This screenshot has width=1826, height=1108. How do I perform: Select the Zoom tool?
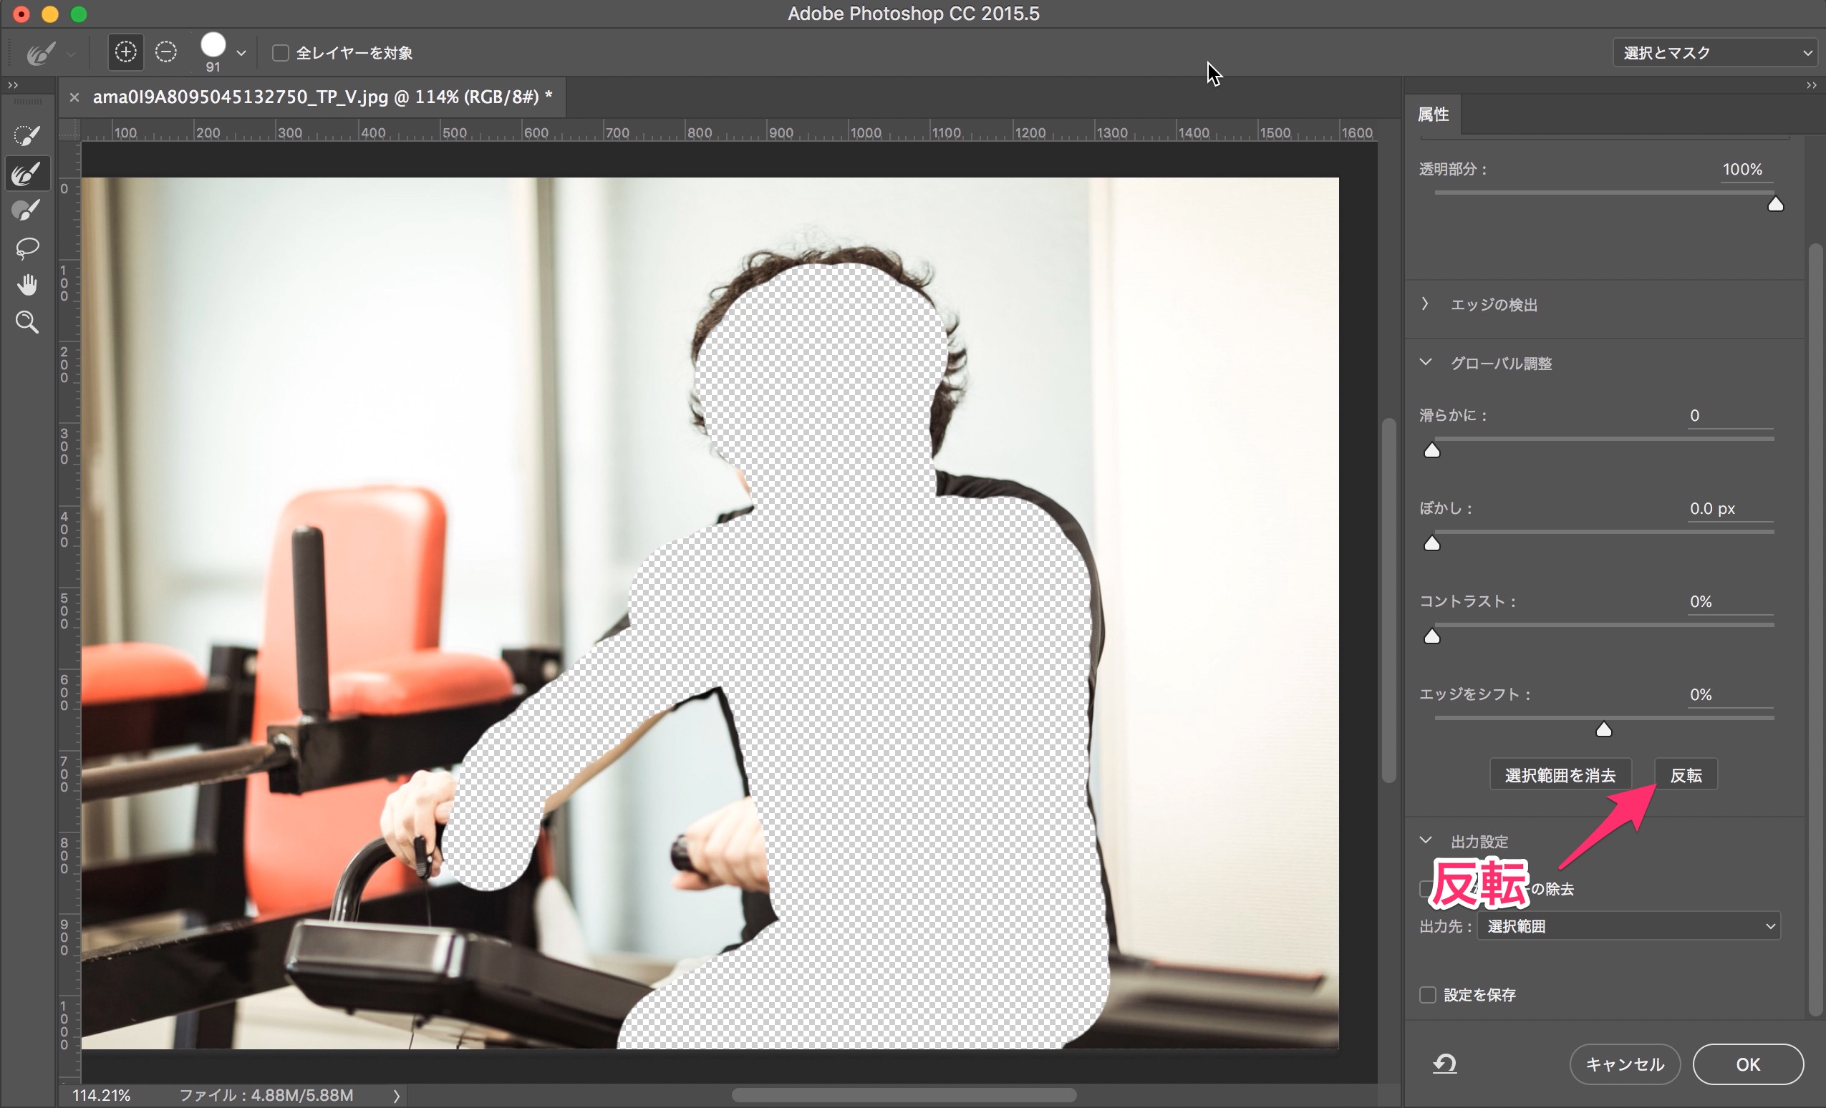tap(27, 321)
